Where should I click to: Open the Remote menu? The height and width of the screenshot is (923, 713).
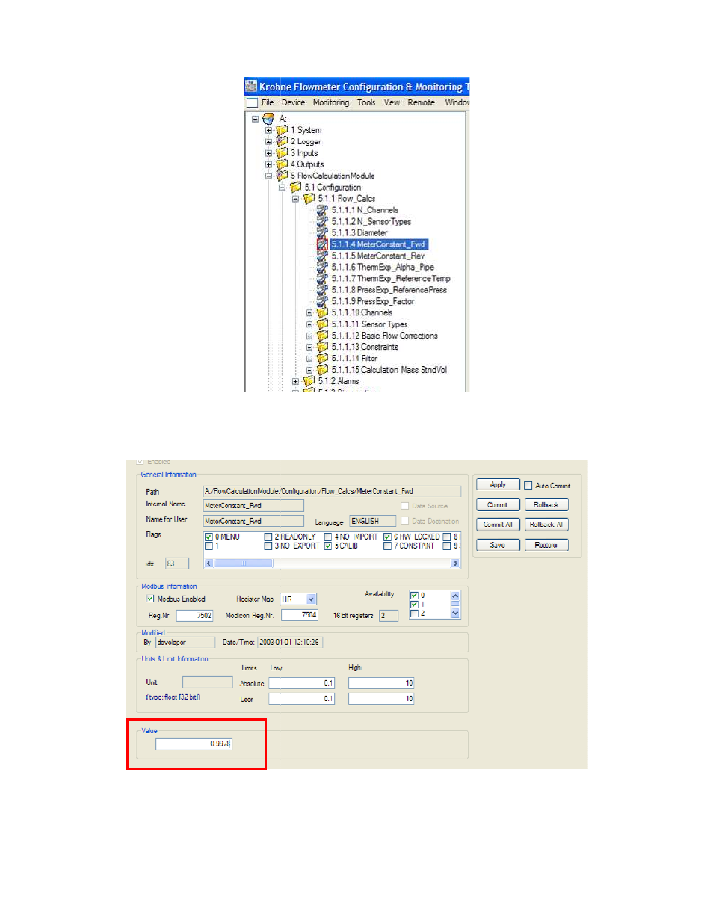(x=421, y=102)
